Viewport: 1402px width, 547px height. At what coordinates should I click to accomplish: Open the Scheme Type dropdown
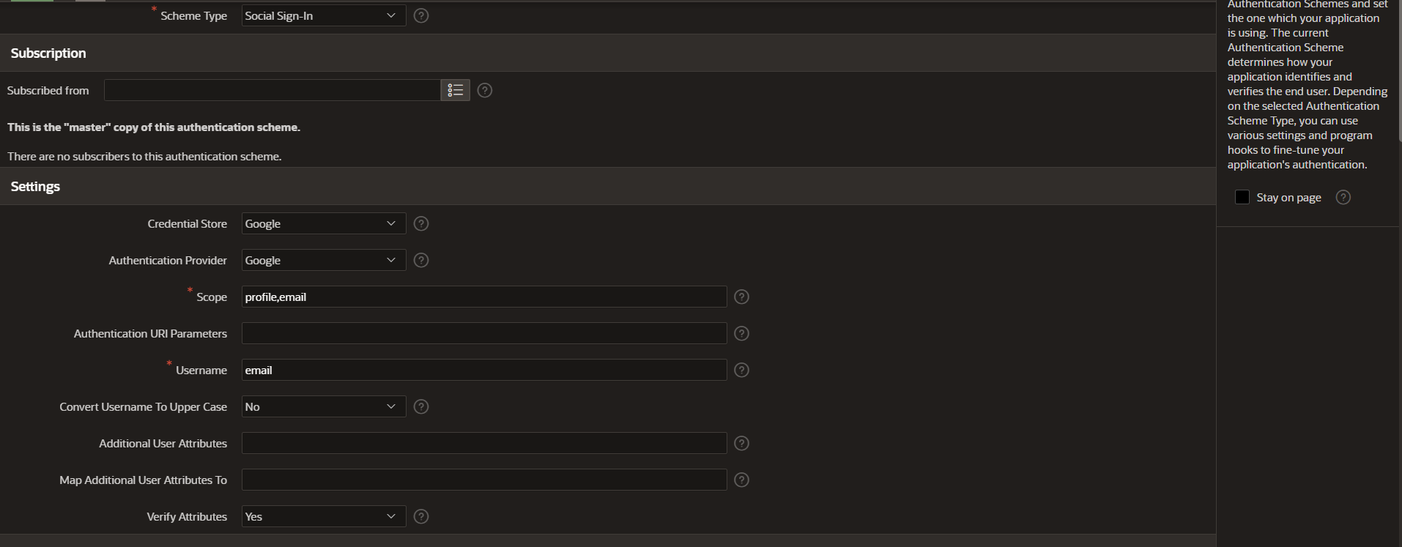323,15
